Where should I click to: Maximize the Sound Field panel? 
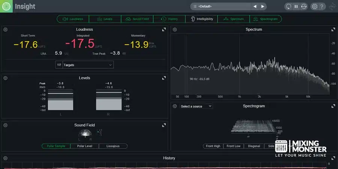click(x=164, y=125)
